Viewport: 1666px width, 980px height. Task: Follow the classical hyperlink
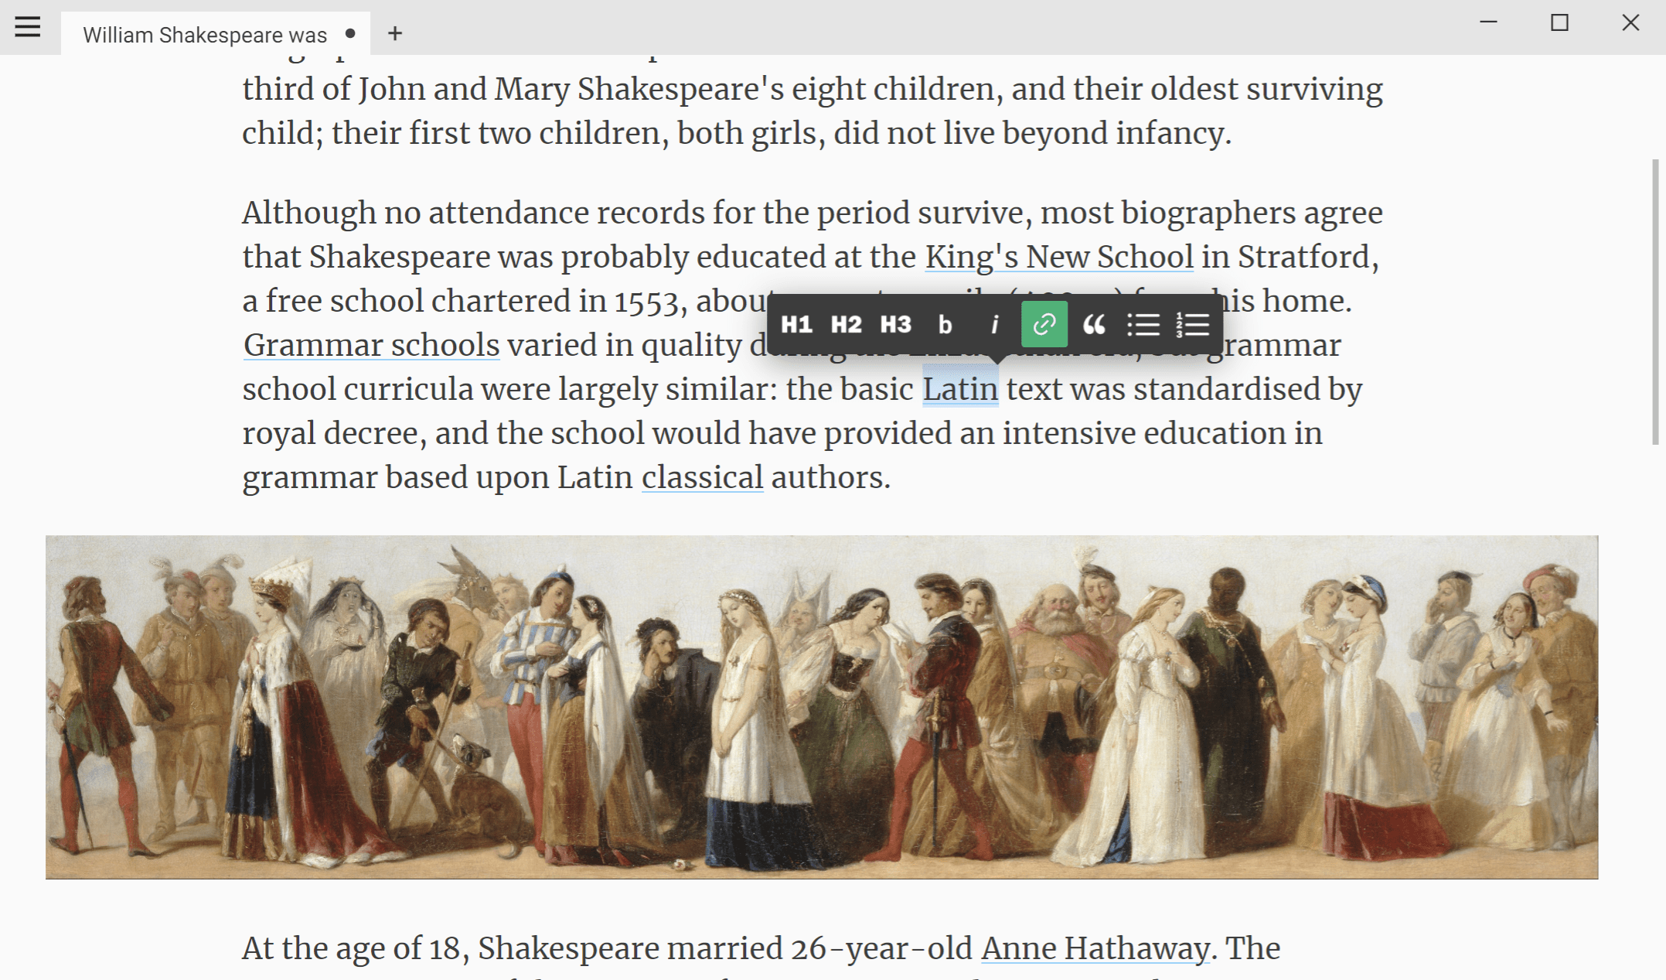pyautogui.click(x=702, y=477)
